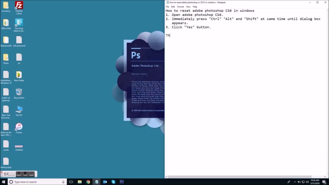Show hidden system tray icons
Viewport: 329px width, 185px height.
coord(295,182)
